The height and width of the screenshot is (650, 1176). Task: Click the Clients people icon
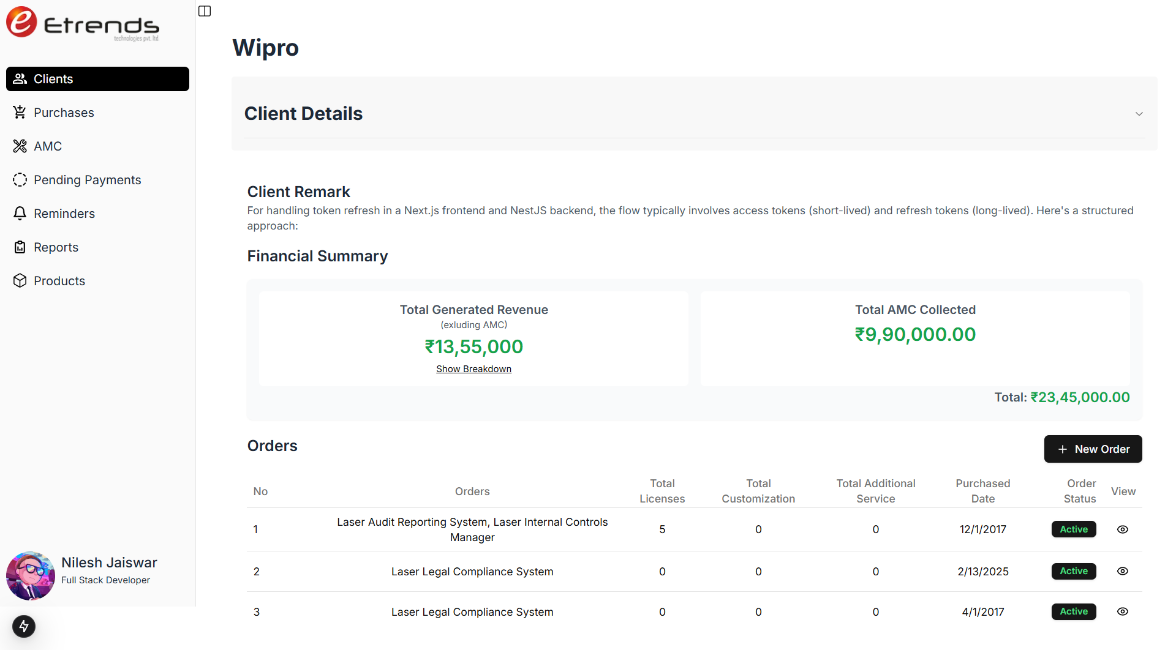click(x=20, y=79)
